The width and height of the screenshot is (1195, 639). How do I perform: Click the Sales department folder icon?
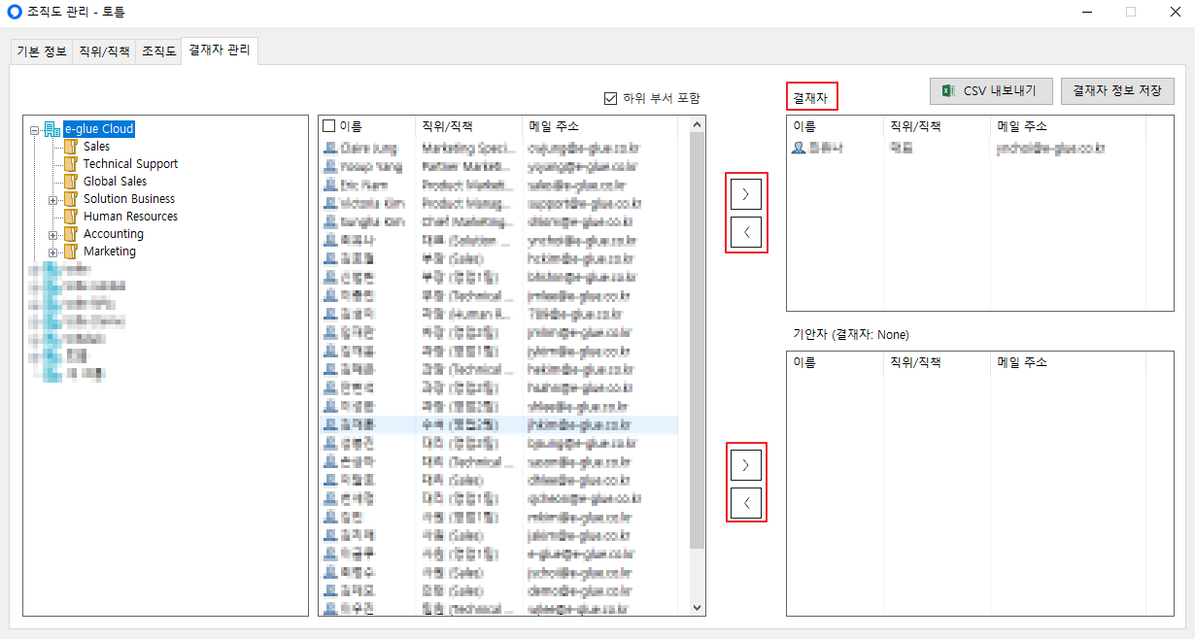tap(70, 147)
